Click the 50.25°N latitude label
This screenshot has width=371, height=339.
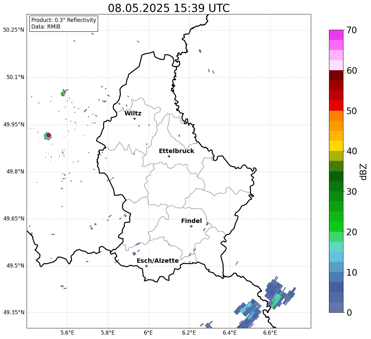pyautogui.click(x=14, y=30)
